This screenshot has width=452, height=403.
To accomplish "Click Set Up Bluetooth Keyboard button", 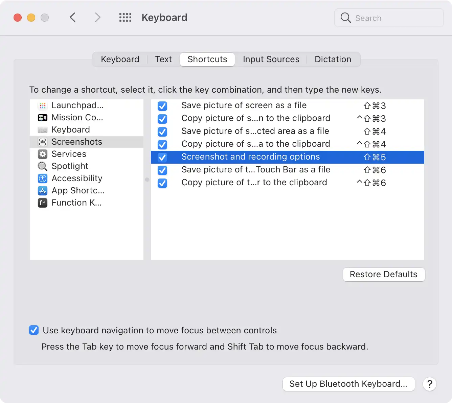I will tap(348, 384).
